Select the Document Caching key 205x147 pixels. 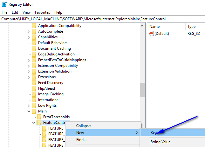click(x=54, y=48)
